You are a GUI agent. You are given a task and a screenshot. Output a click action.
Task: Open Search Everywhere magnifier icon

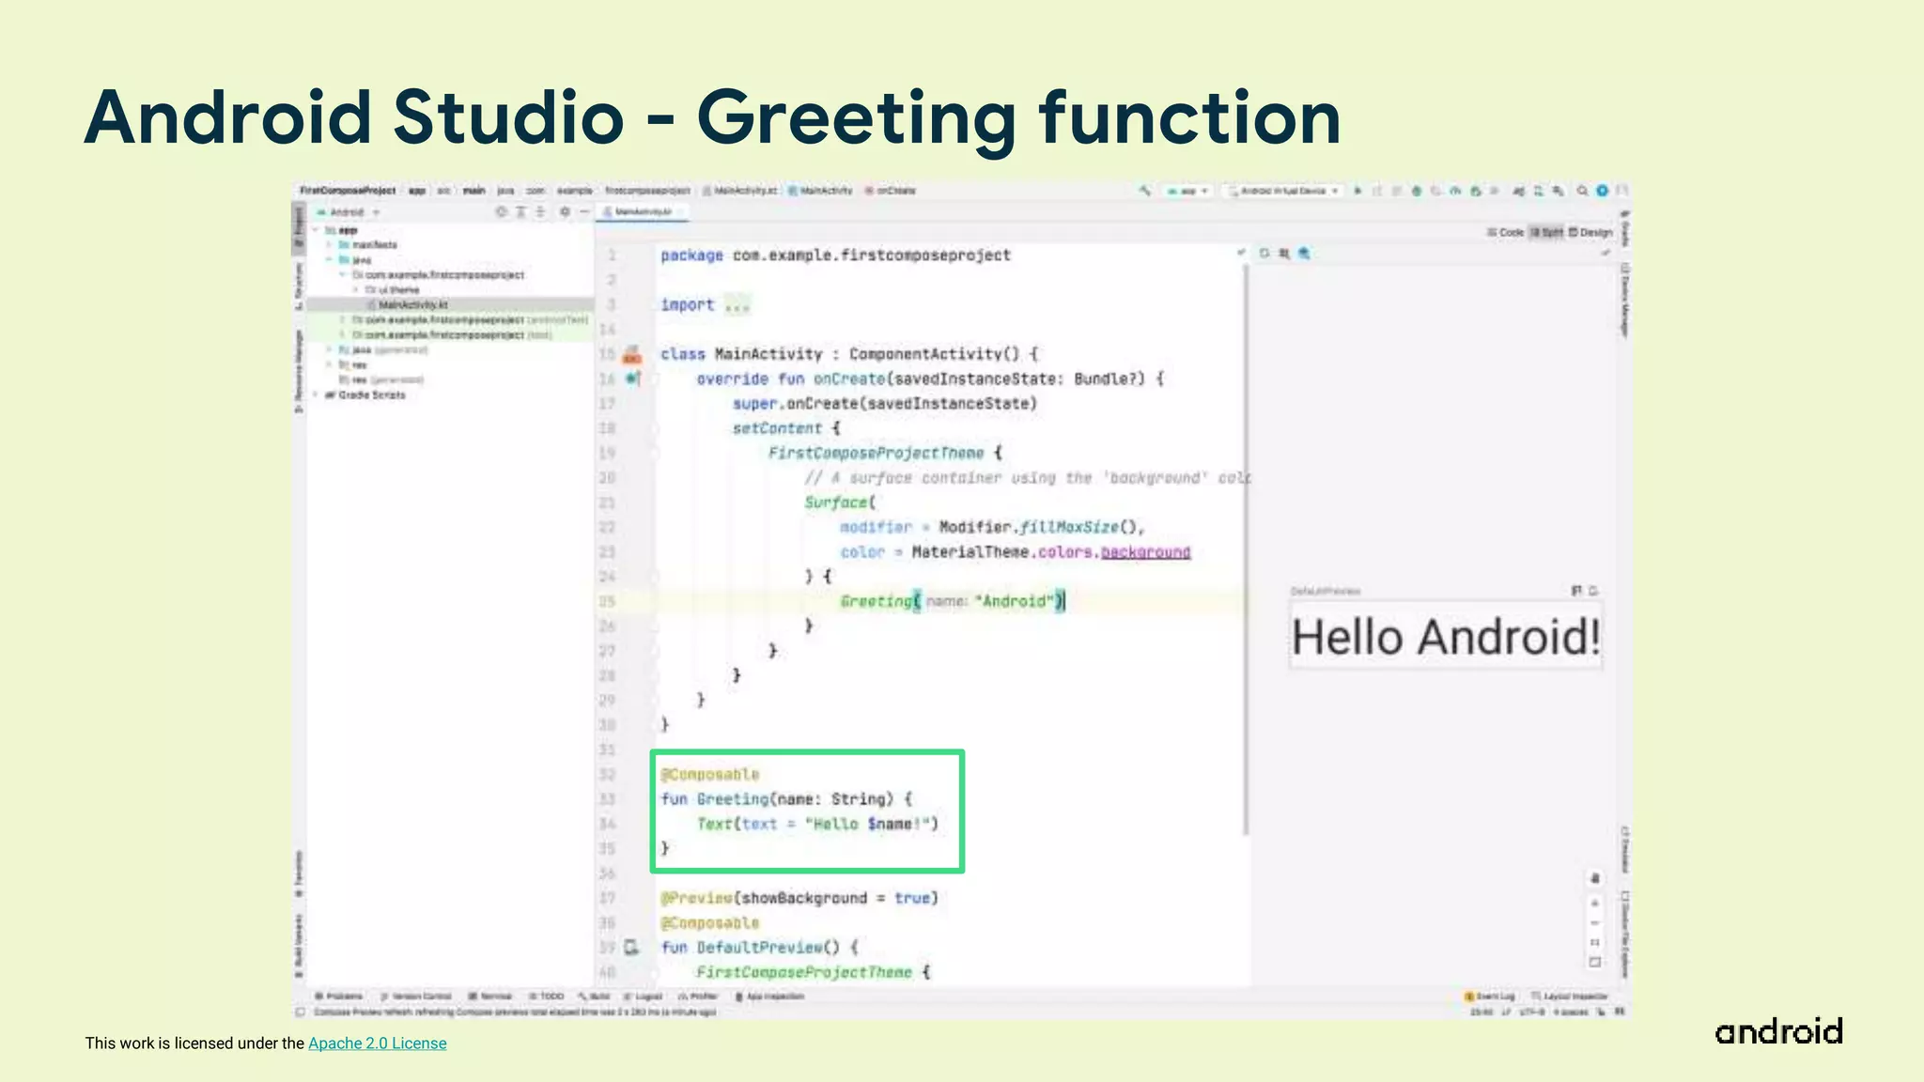pos(1583,191)
